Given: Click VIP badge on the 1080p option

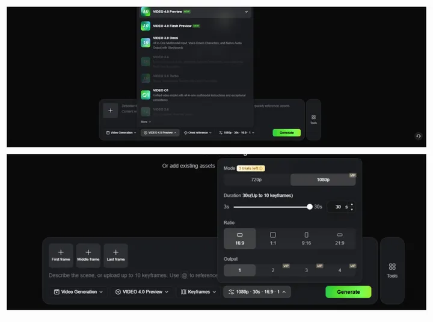Looking at the screenshot, I should pyautogui.click(x=352, y=175).
